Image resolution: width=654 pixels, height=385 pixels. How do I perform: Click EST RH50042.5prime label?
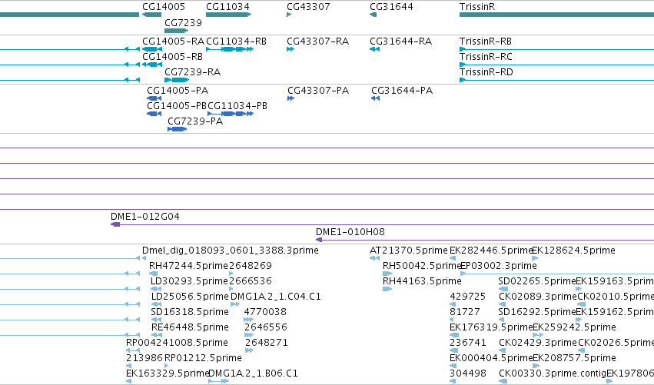click(421, 266)
